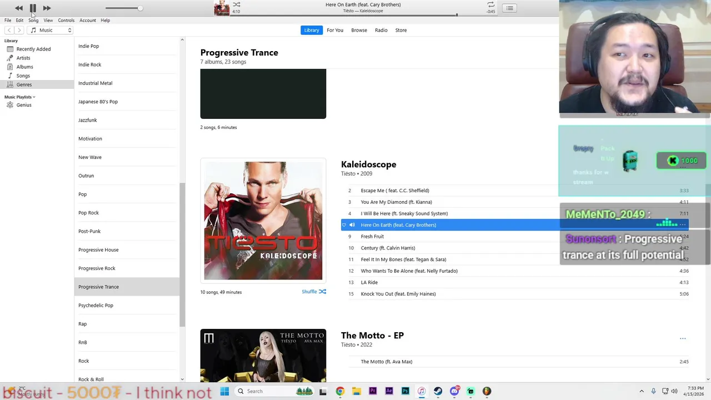Open the Edit menu

(19, 20)
